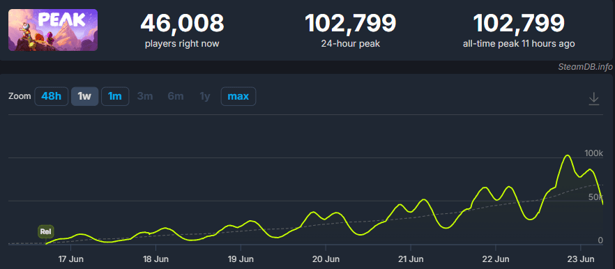Pick the 1y zoom range

(x=205, y=96)
